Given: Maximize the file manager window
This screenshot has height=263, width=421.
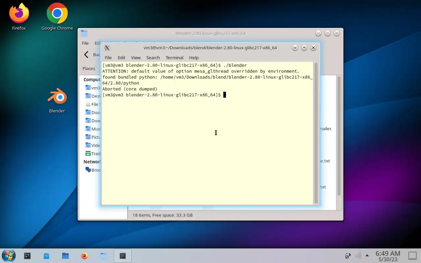Looking at the screenshot, I should tap(327, 33).
